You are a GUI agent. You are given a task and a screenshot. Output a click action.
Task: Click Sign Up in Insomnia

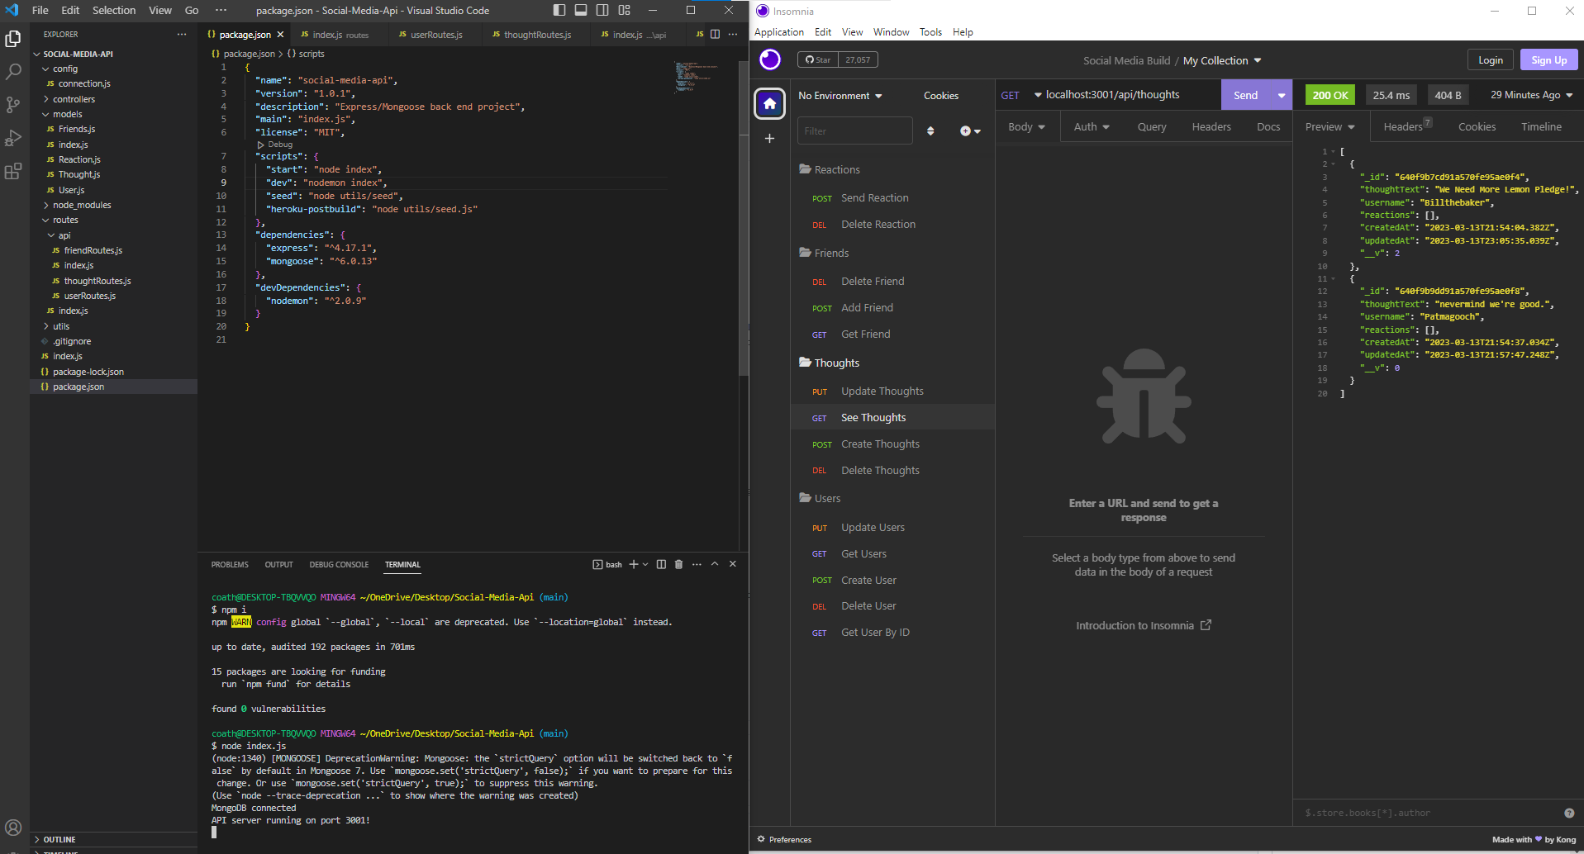click(x=1548, y=59)
